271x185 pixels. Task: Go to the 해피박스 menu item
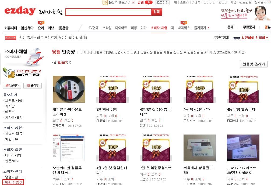(184, 28)
